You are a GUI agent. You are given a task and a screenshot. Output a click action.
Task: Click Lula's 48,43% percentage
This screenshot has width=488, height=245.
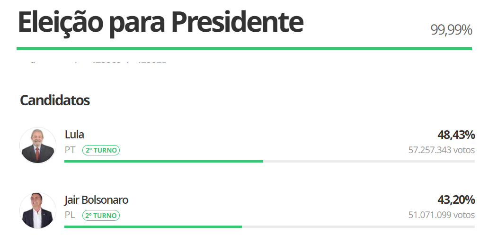(x=456, y=135)
